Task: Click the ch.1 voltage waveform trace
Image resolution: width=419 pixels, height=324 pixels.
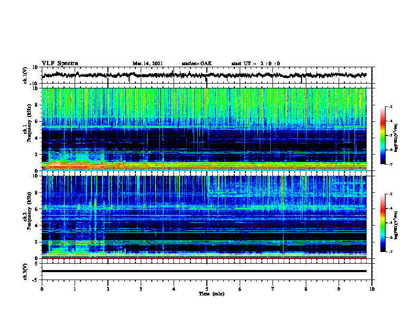Action: 204,75
